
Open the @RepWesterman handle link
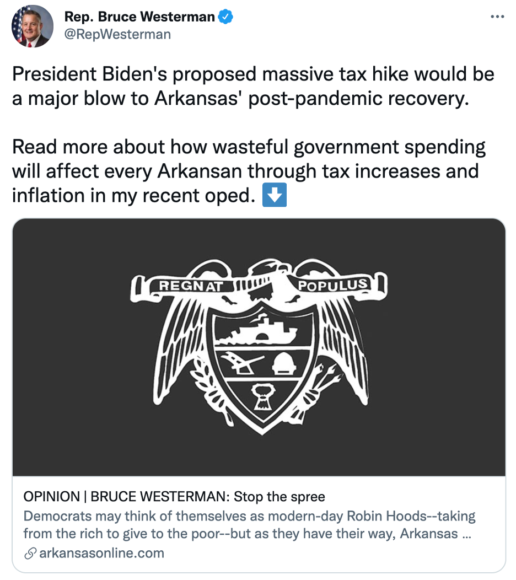(x=117, y=34)
